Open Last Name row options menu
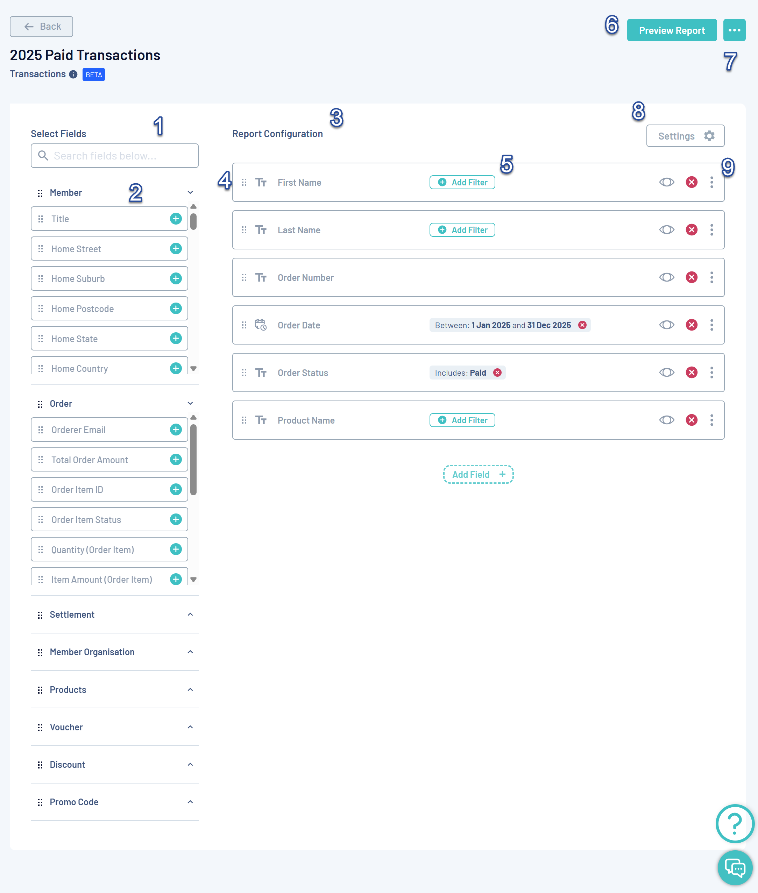 tap(711, 230)
